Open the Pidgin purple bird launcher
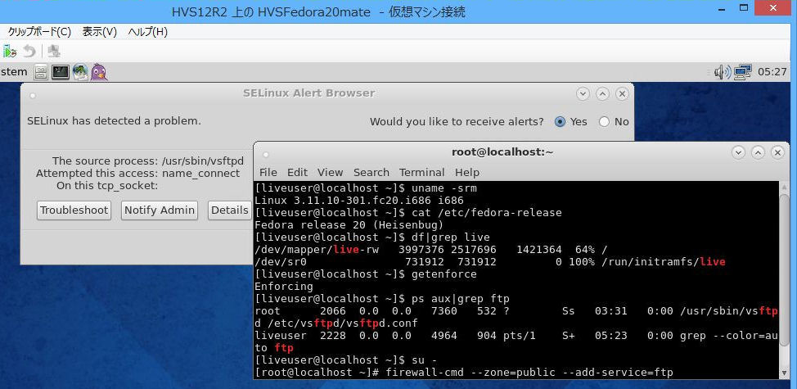This screenshot has height=389, width=797. click(99, 72)
